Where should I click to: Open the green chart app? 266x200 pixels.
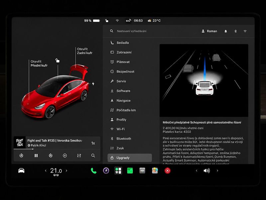(130, 171)
